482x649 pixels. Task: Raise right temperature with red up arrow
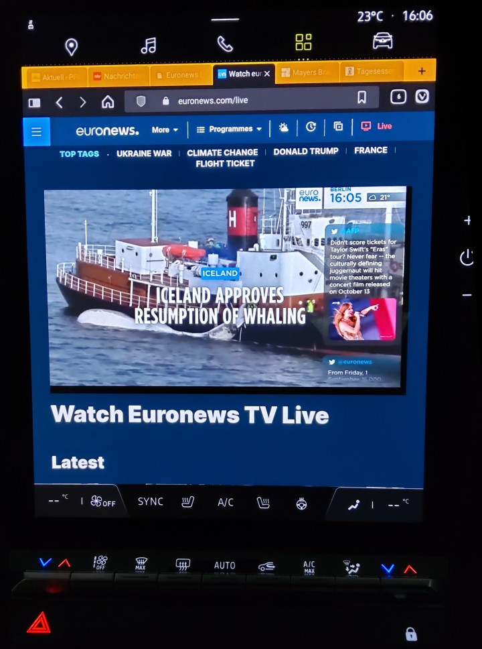tap(410, 569)
